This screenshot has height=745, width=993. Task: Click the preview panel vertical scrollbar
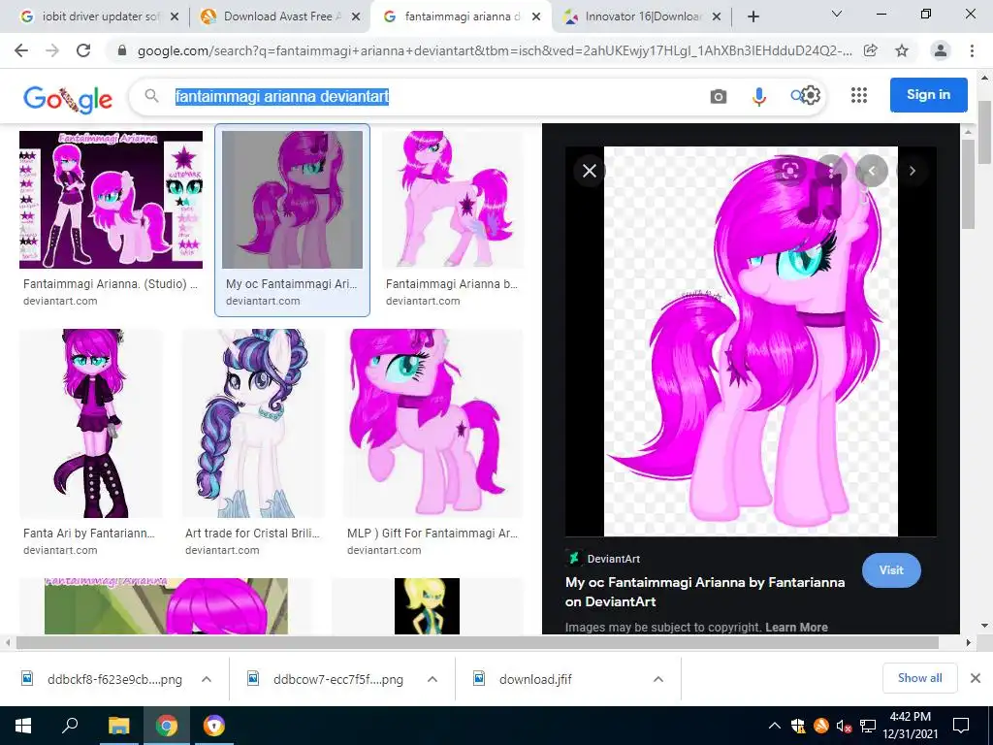pyautogui.click(x=967, y=183)
